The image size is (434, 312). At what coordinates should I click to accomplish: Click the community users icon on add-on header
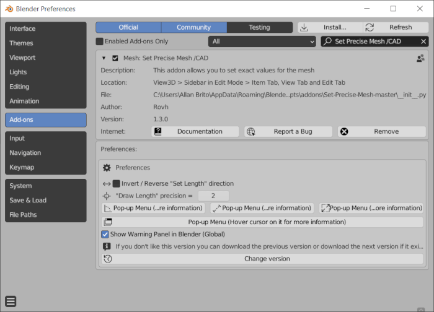[420, 58]
